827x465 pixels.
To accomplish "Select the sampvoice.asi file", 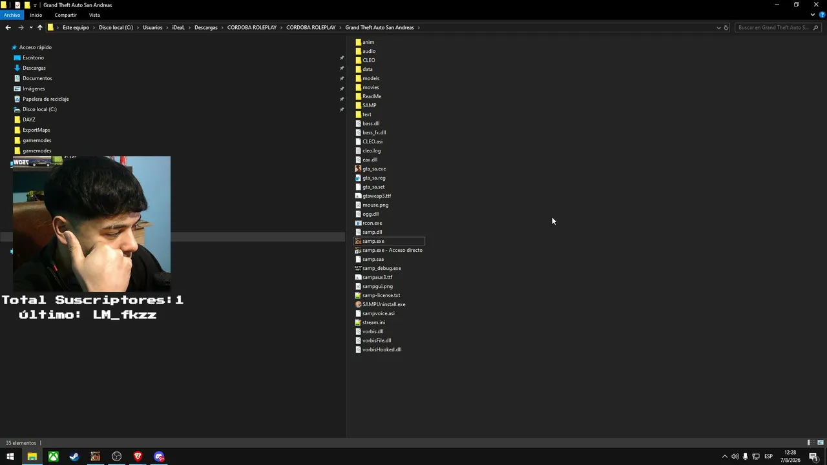I will click(379, 313).
